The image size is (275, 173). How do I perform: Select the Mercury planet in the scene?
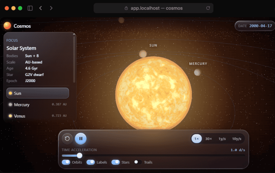[198, 72]
